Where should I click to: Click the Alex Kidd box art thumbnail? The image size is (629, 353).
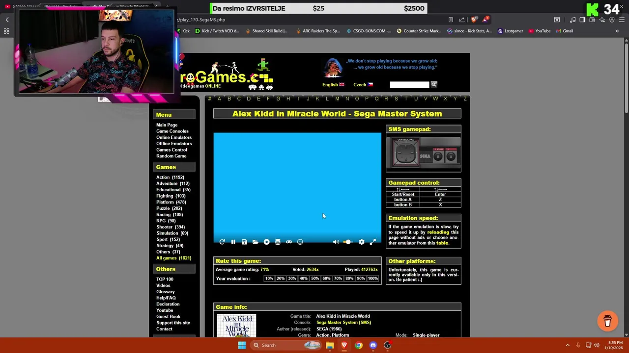click(x=236, y=326)
